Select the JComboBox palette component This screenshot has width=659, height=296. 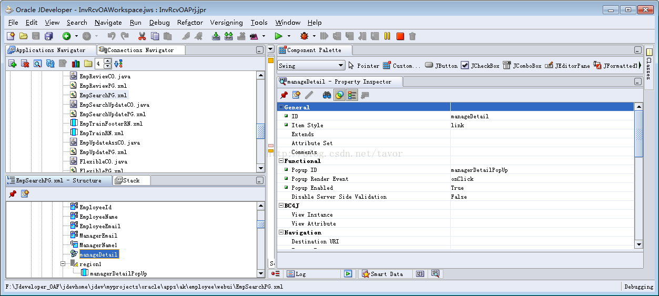tap(522, 66)
